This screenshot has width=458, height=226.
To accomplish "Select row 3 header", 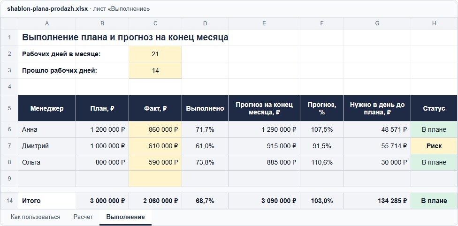I will pos(9,70).
